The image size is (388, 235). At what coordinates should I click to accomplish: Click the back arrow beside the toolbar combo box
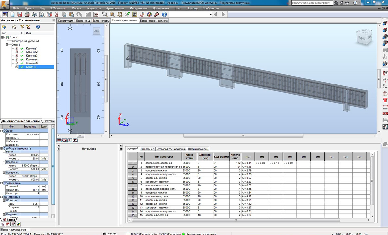215,14
